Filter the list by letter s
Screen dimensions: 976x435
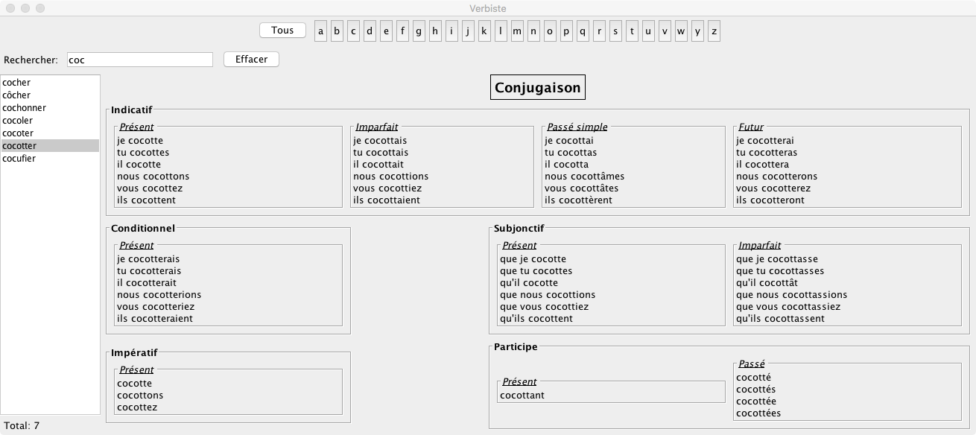tap(615, 31)
